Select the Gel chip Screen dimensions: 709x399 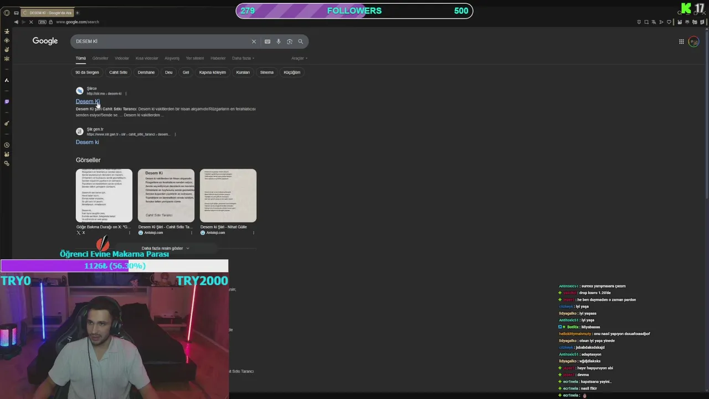coord(186,72)
